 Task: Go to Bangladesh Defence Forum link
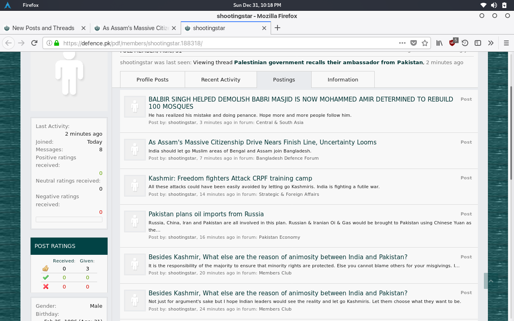click(x=288, y=158)
